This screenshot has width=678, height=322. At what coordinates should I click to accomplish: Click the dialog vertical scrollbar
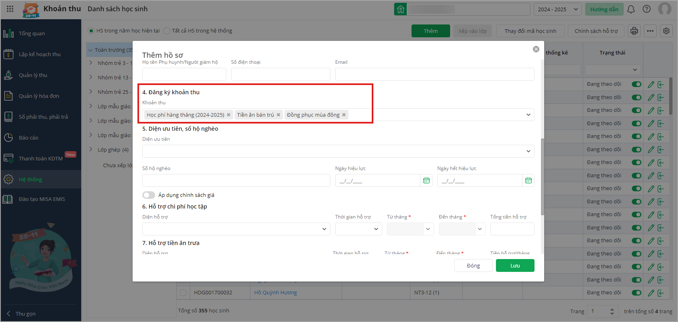point(543,176)
